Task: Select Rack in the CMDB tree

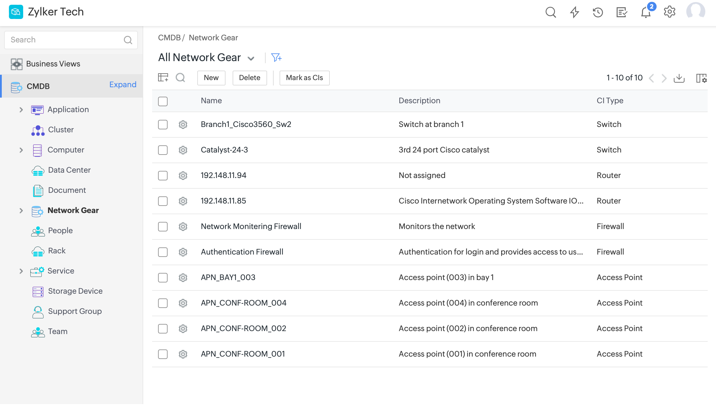Action: pos(57,251)
